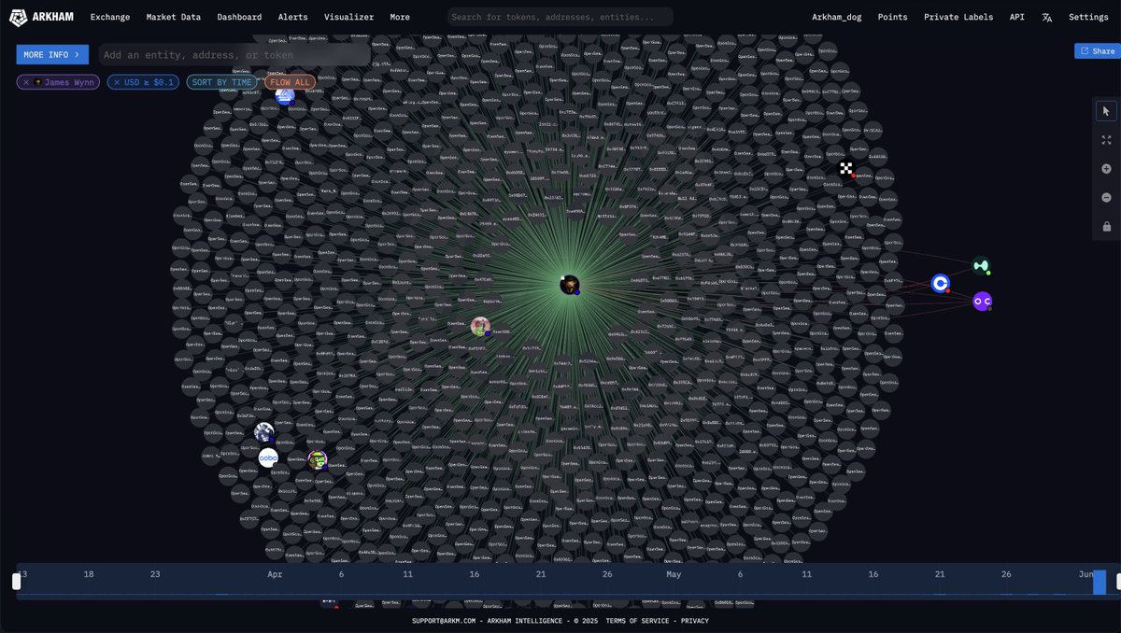Remove the James Wynn filter chip
Image resolution: width=1121 pixels, height=633 pixels.
pos(26,82)
